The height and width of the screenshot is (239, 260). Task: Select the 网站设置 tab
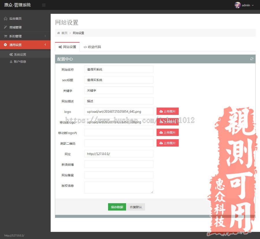pos(67,47)
